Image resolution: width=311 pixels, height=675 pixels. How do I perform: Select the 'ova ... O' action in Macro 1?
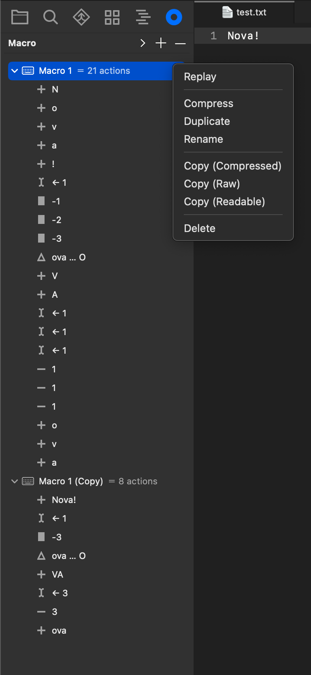pyautogui.click(x=68, y=257)
